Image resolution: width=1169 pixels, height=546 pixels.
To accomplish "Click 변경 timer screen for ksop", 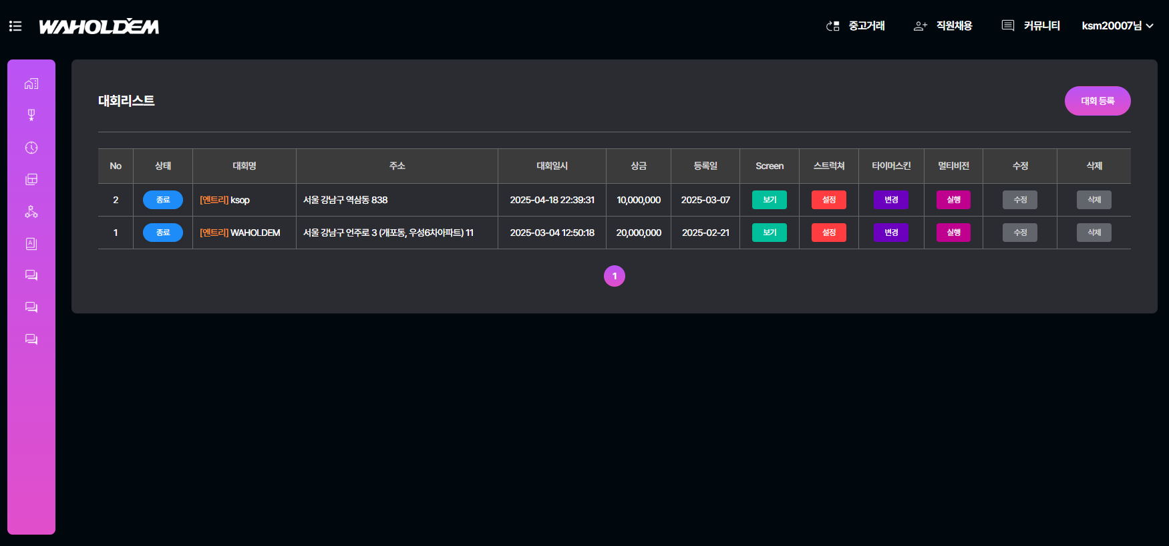I will 890,200.
